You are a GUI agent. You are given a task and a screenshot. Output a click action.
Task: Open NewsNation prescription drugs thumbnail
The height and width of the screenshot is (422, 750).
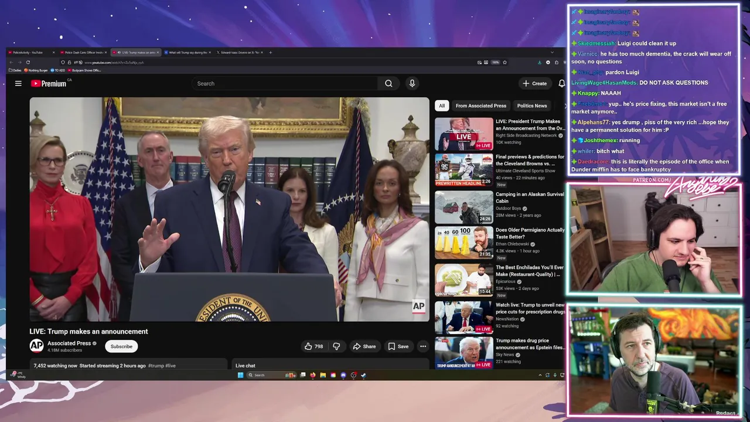coord(464,317)
